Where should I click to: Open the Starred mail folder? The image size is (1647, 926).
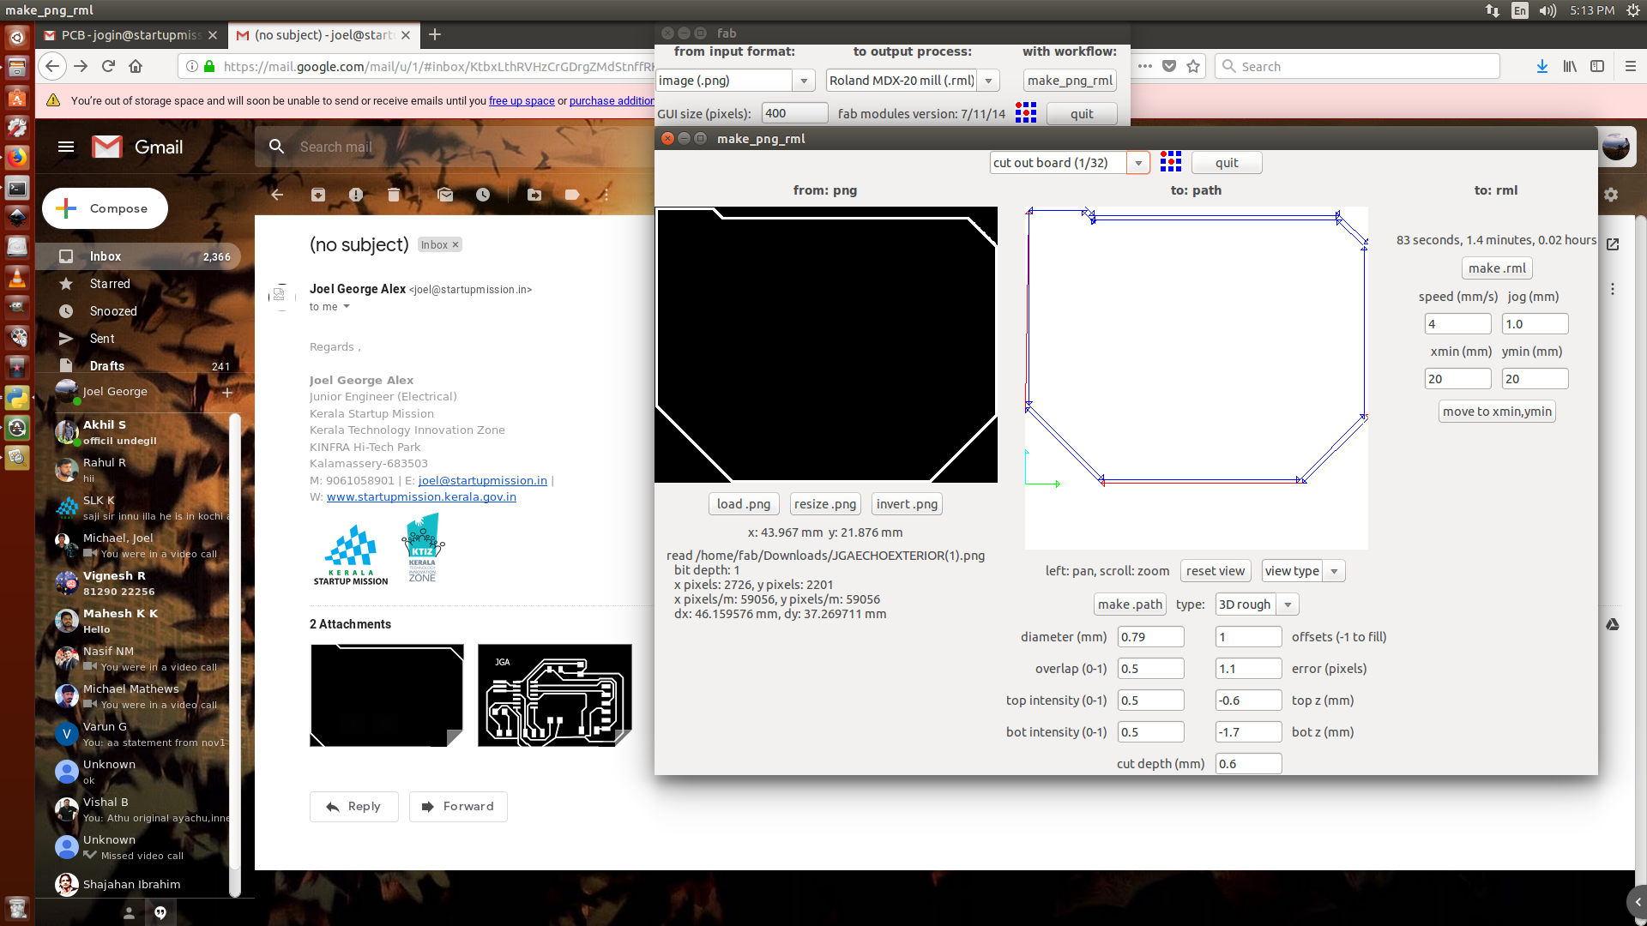coord(110,284)
